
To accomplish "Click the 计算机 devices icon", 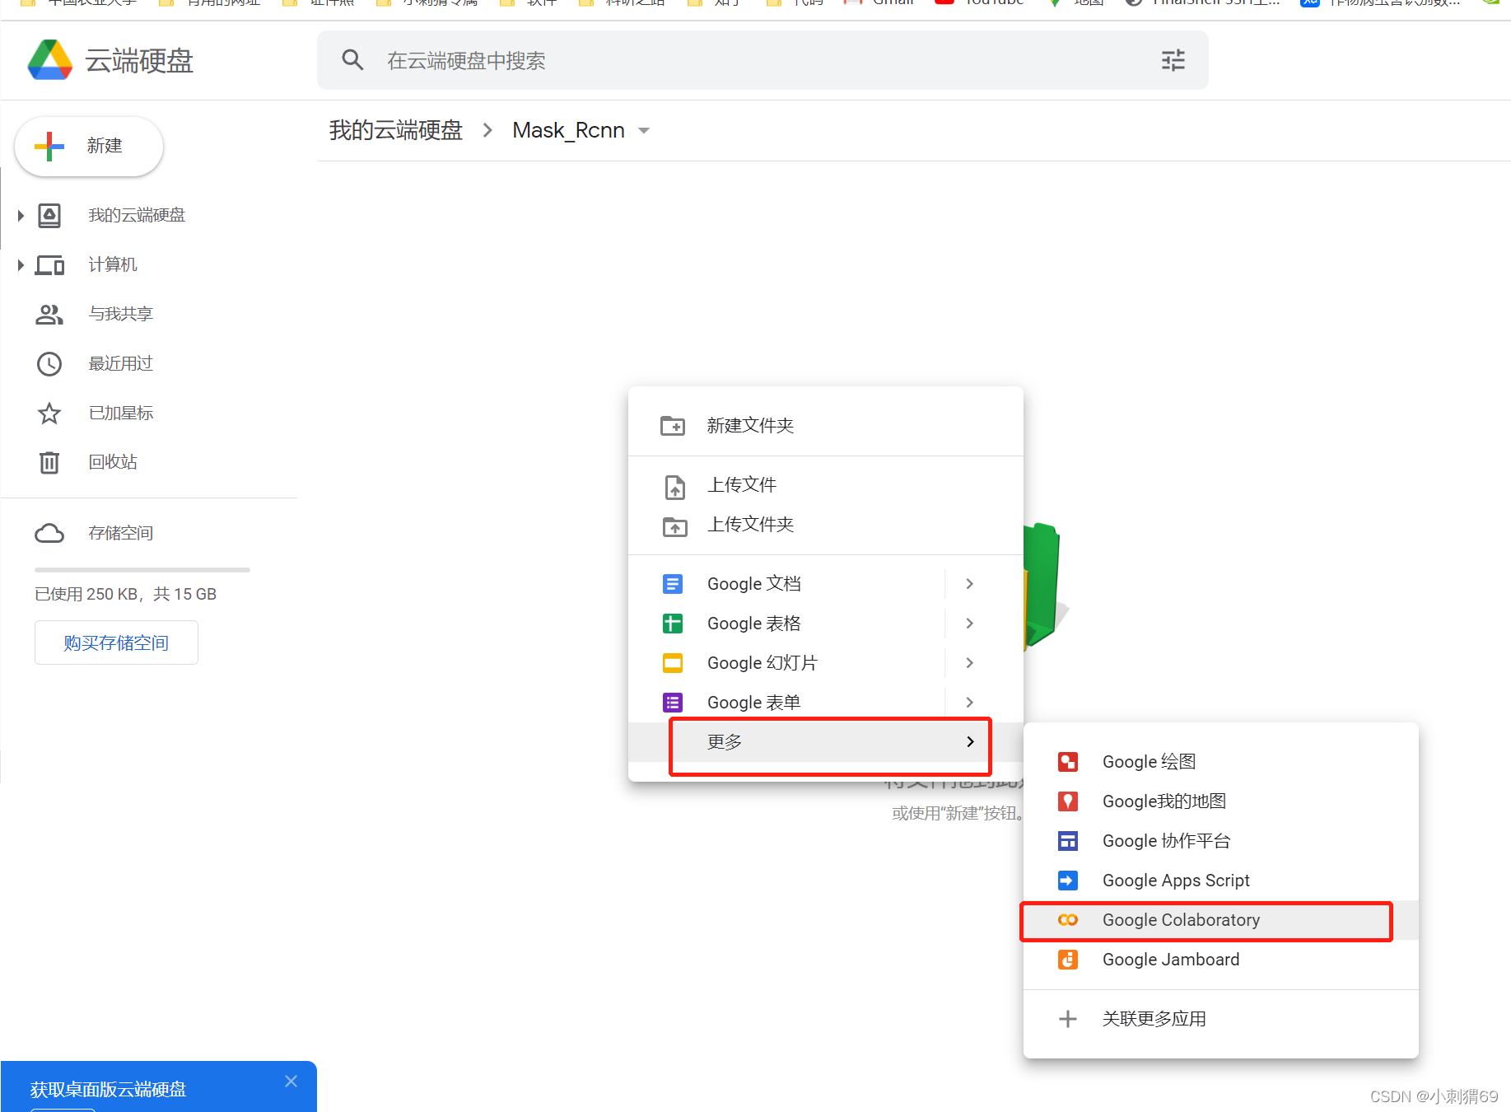I will click(x=49, y=265).
